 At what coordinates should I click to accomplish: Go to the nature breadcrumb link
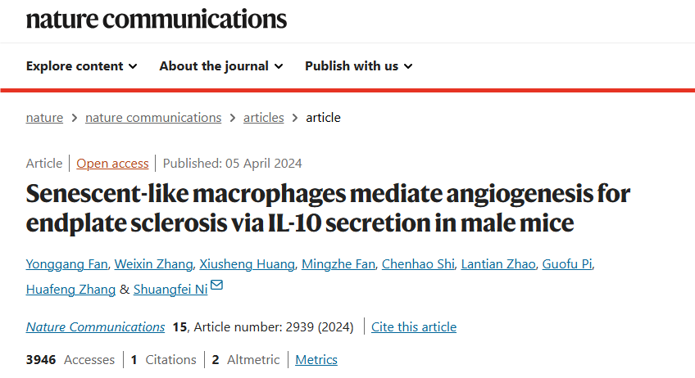[44, 117]
